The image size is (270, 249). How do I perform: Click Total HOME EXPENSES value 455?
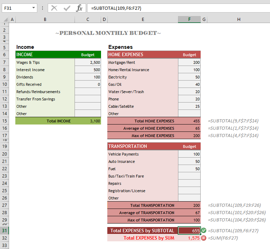coord(189,121)
